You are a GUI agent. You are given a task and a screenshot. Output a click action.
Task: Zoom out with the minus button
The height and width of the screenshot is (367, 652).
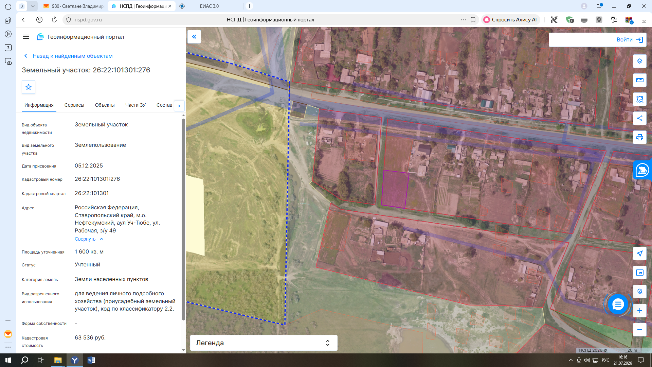click(639, 330)
